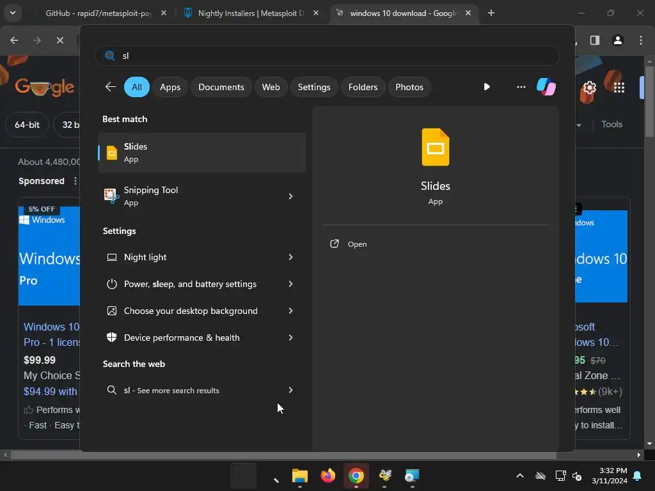Select the Photos filter tab

(409, 87)
